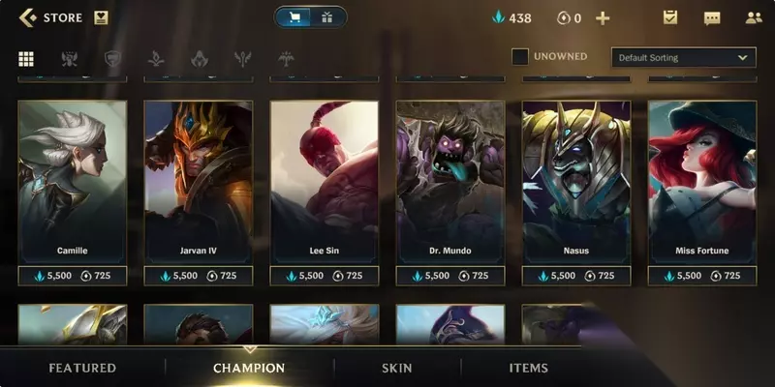This screenshot has width=775, height=387.
Task: Switch to the Featured tab
Action: point(82,368)
